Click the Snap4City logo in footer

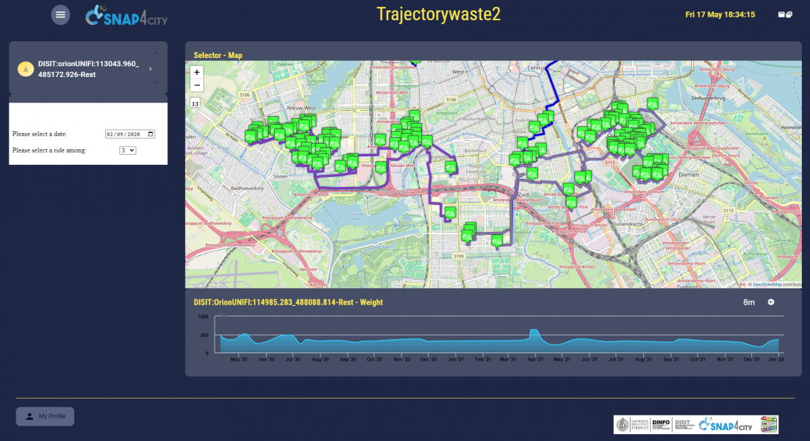pyautogui.click(x=726, y=424)
